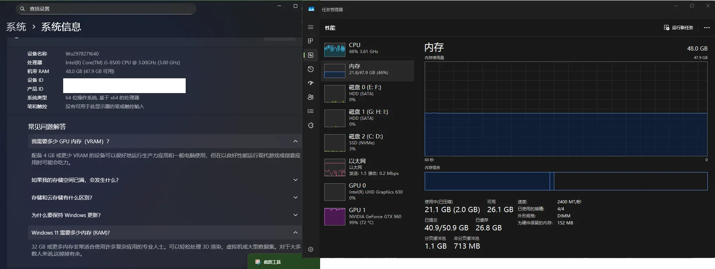Collapse the GPU 内存 (VRAM) question

[295, 141]
